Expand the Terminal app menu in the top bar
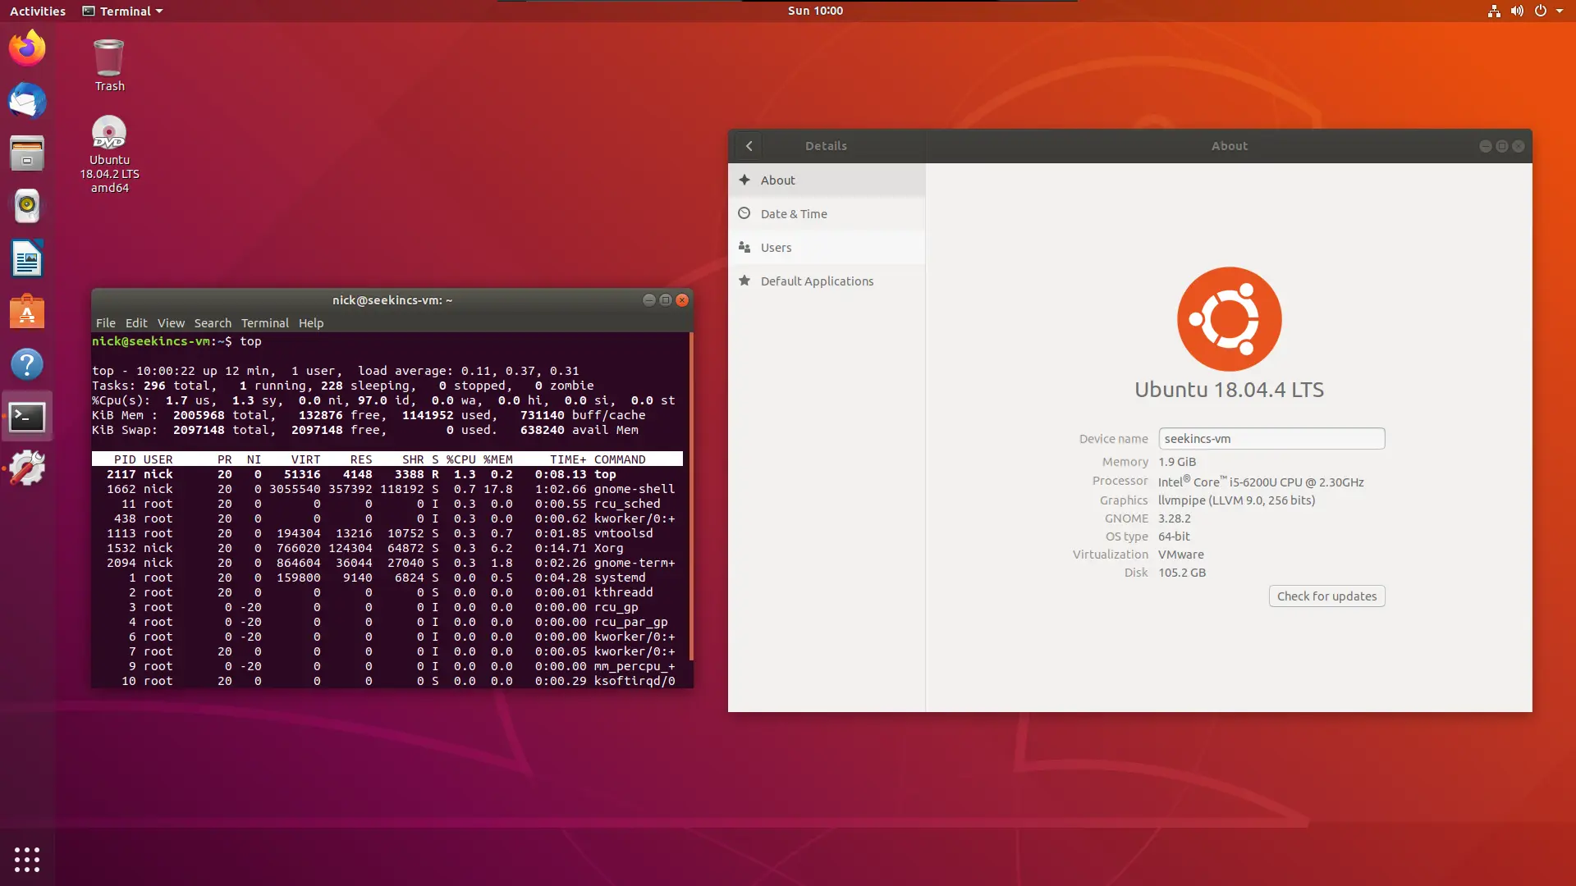Image resolution: width=1576 pixels, height=886 pixels. 123,11
